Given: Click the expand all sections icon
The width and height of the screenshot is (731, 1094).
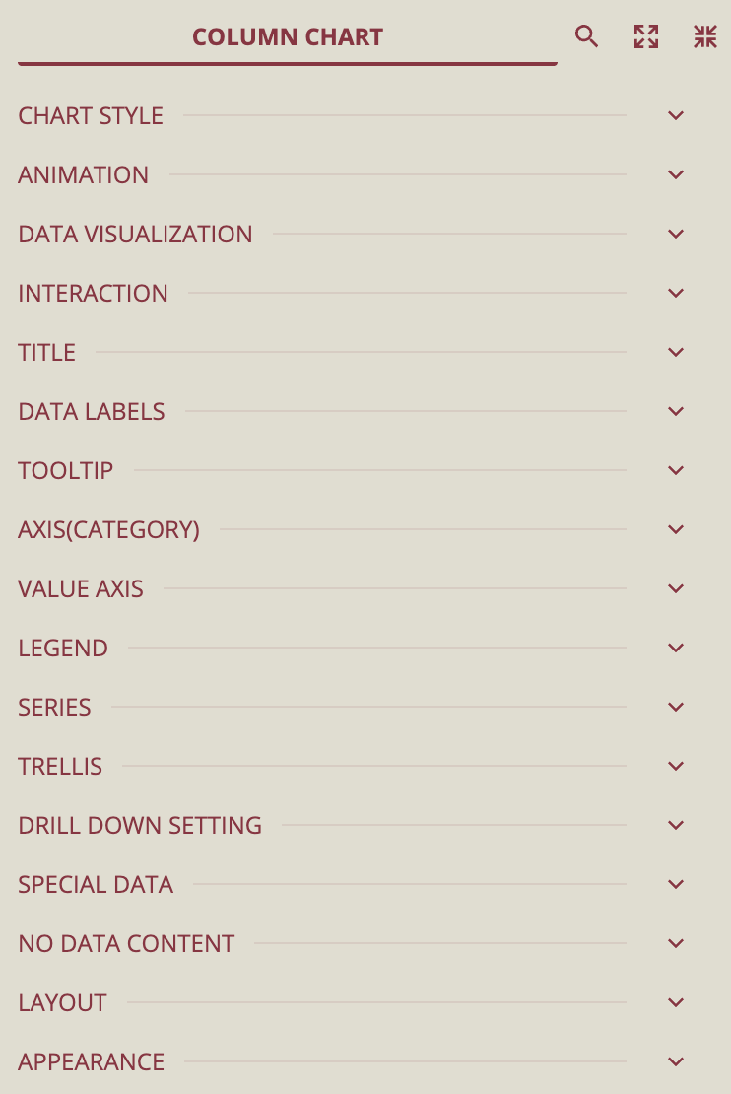Looking at the screenshot, I should [646, 37].
